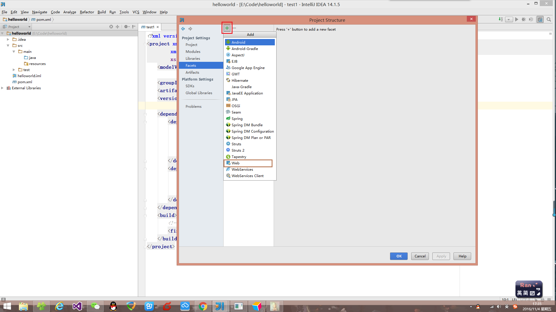The image size is (556, 312).
Task: Go forward with the right arrow in Project Structure
Action: click(190, 29)
